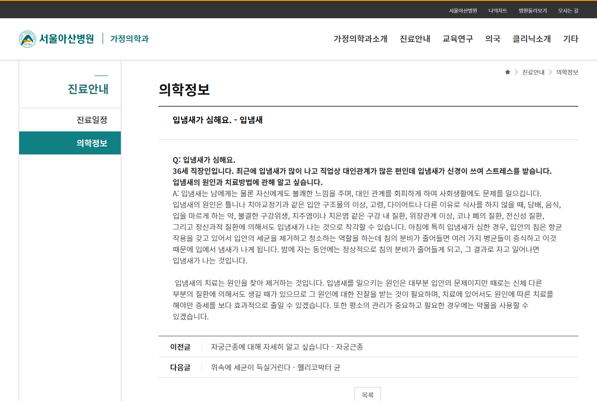Select 의학정보 in left sidebar
This screenshot has height=401, width=597.
click(70, 143)
